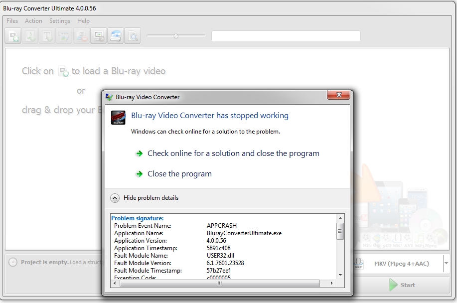
Task: Click the details horizontal scrollbar right arrow
Action: coord(331,283)
